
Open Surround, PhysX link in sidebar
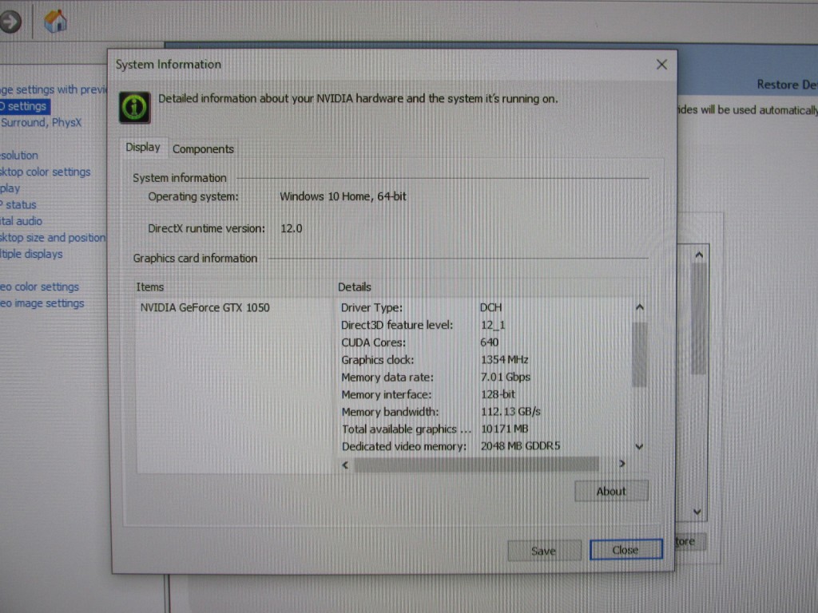pos(41,123)
